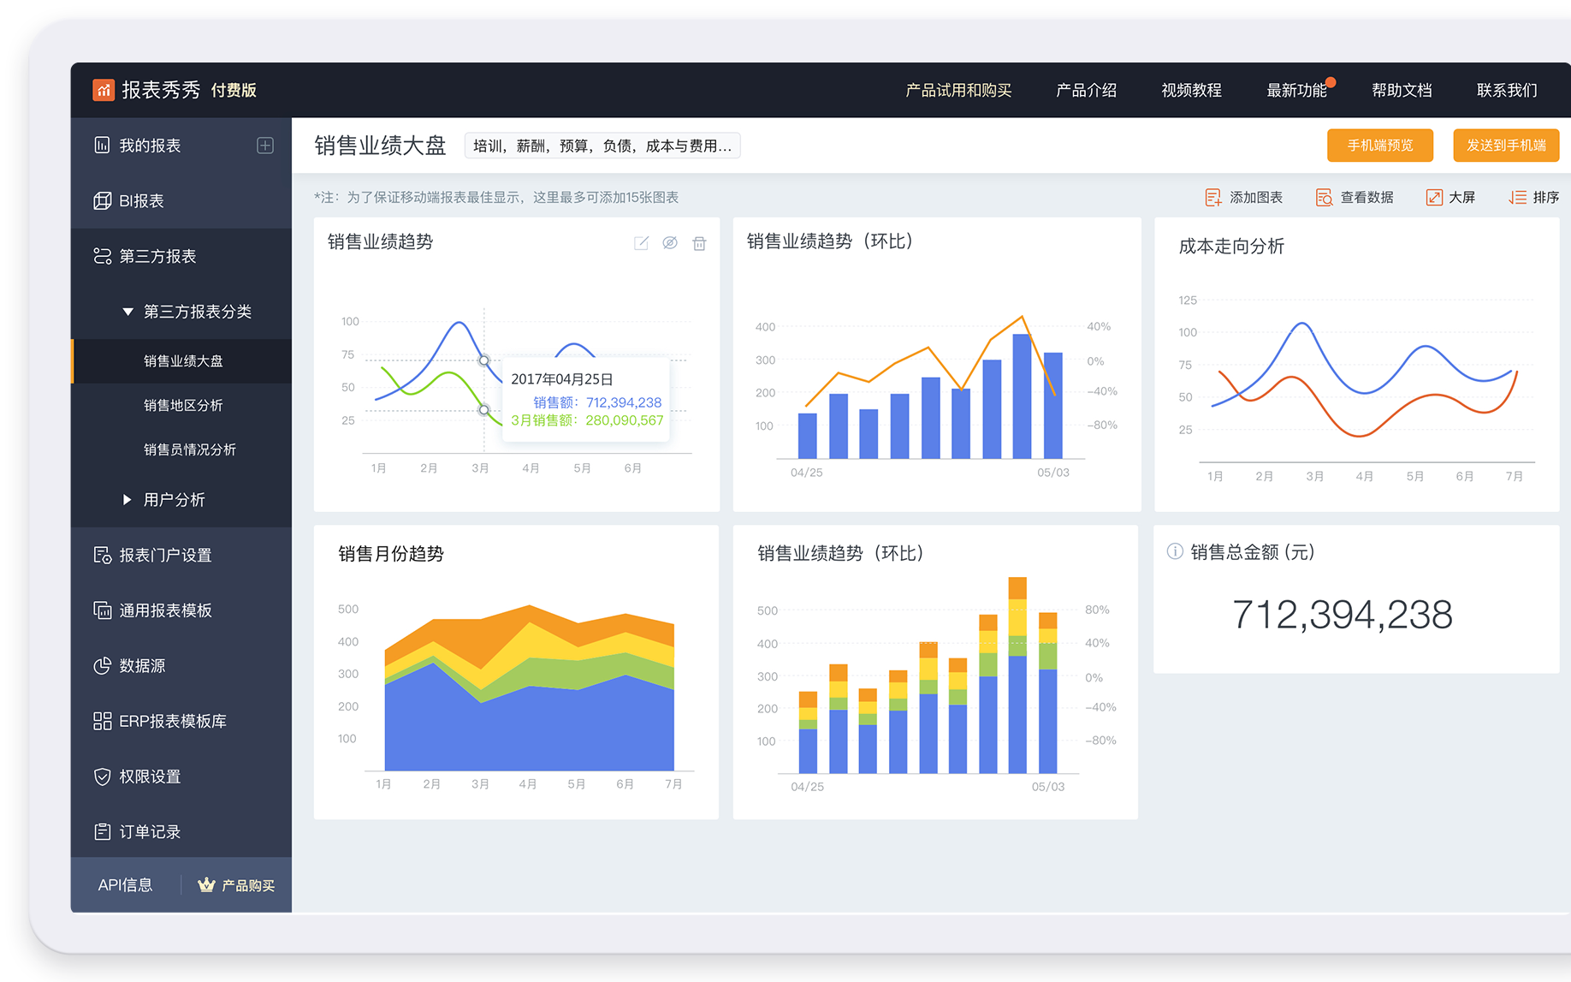Open 视频教程 in the top navigation
This screenshot has height=982, width=1571.
tap(1190, 90)
